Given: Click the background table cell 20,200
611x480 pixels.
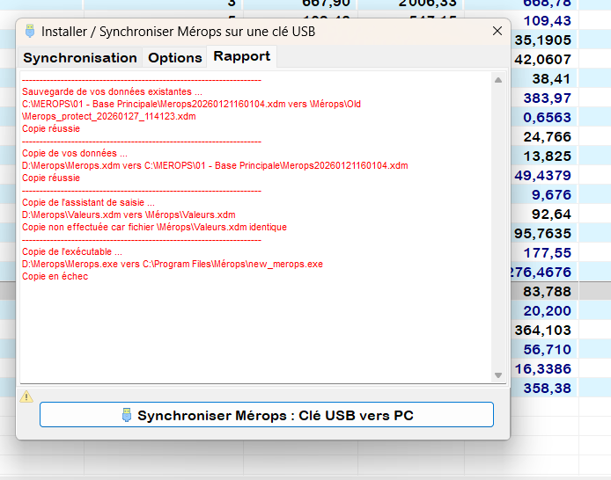Looking at the screenshot, I should pos(547,311).
